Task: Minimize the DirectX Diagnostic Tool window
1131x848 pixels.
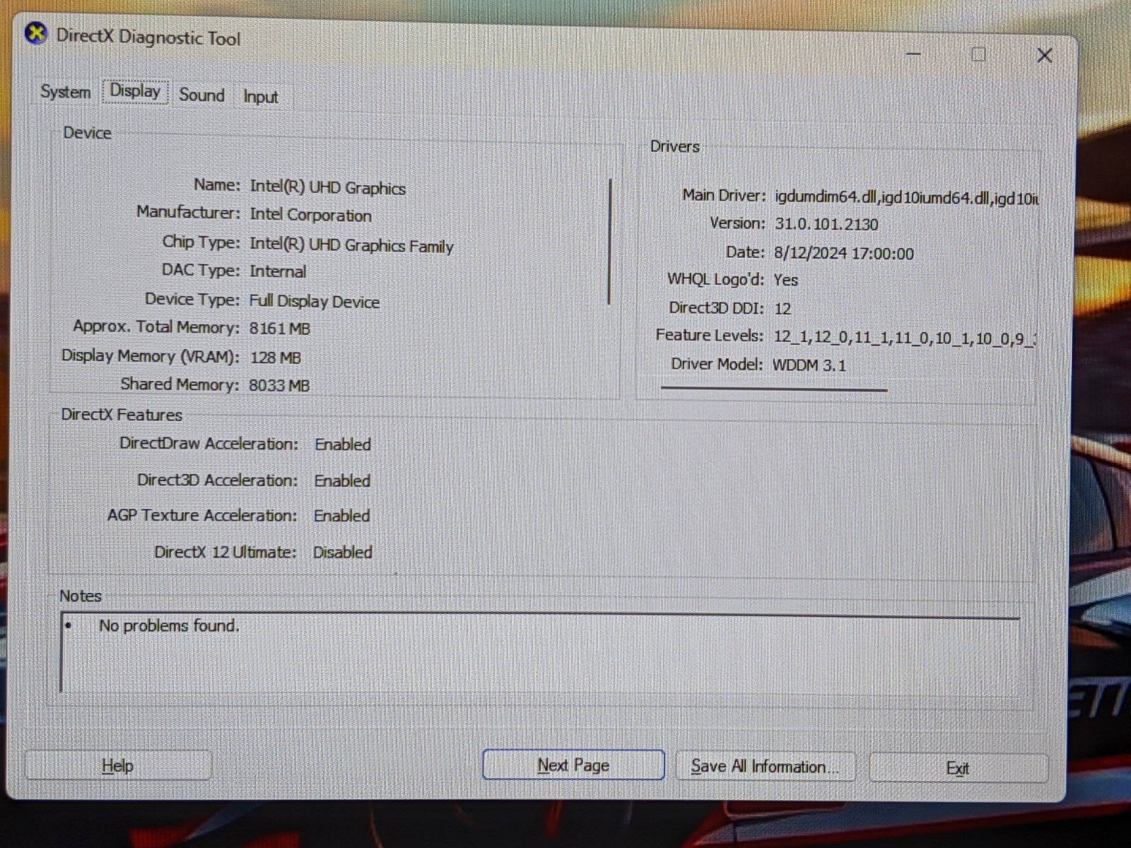Action: point(913,54)
